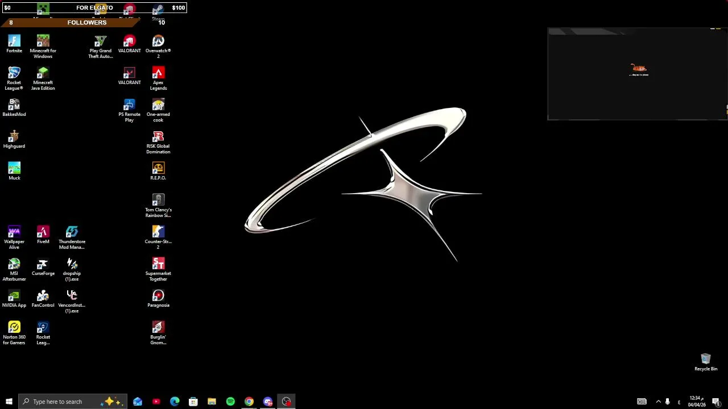Open FanControl desktop shortcut
The height and width of the screenshot is (409, 728).
coord(43,299)
